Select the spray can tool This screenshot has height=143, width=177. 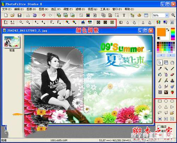(x=166, y=74)
